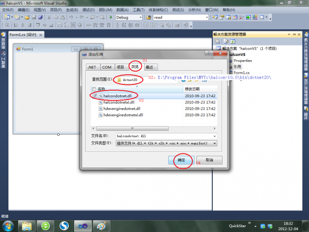Uncheck the halcondotnet.dll checkbox
The width and height of the screenshot is (309, 232).
(x=95, y=96)
